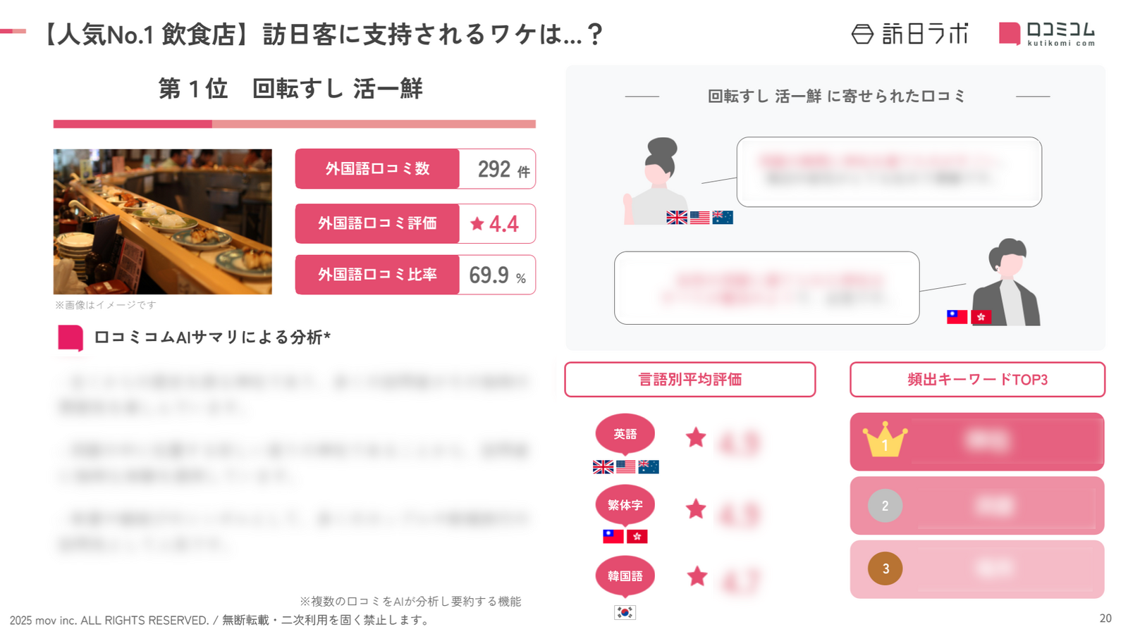Click the pink progress bar under the title
The image size is (1128, 634).
(x=294, y=124)
